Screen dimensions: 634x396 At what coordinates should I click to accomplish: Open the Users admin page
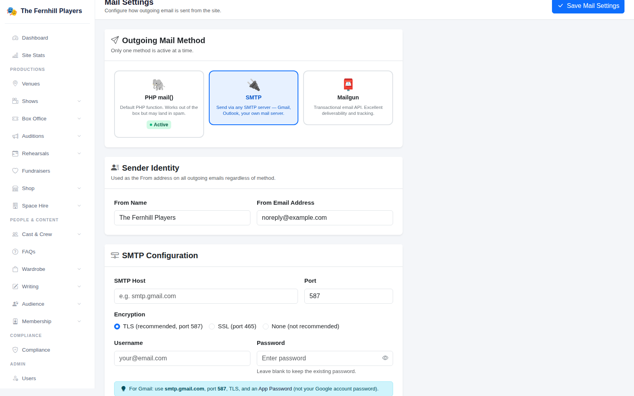pos(47,379)
